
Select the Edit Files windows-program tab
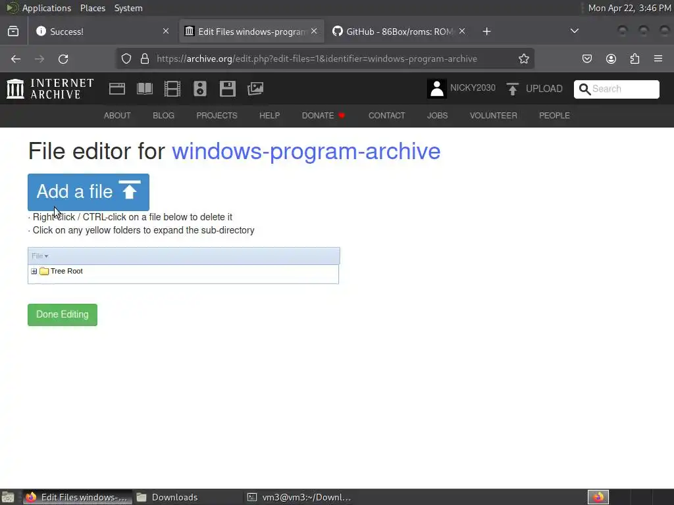click(251, 32)
